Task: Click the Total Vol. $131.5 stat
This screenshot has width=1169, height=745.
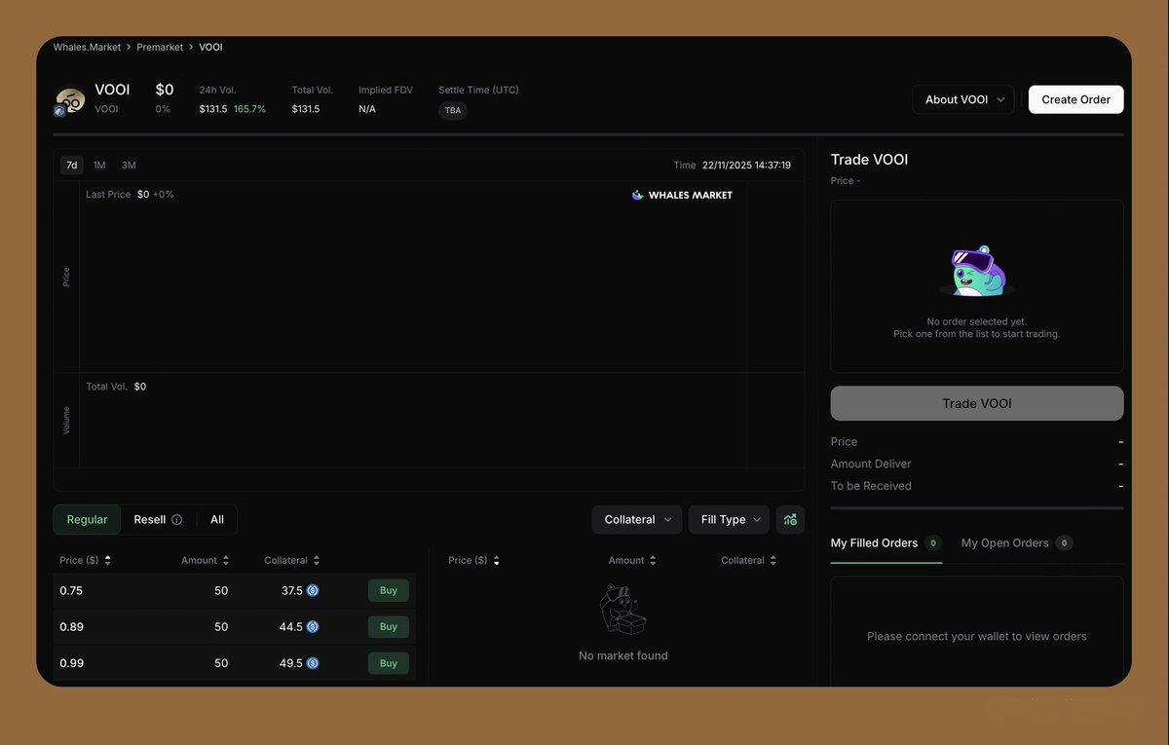Action: click(x=312, y=99)
